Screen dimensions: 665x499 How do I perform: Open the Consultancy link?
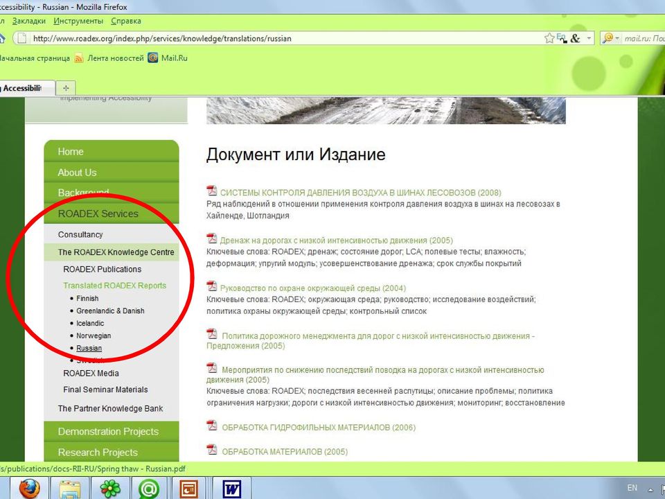click(80, 234)
